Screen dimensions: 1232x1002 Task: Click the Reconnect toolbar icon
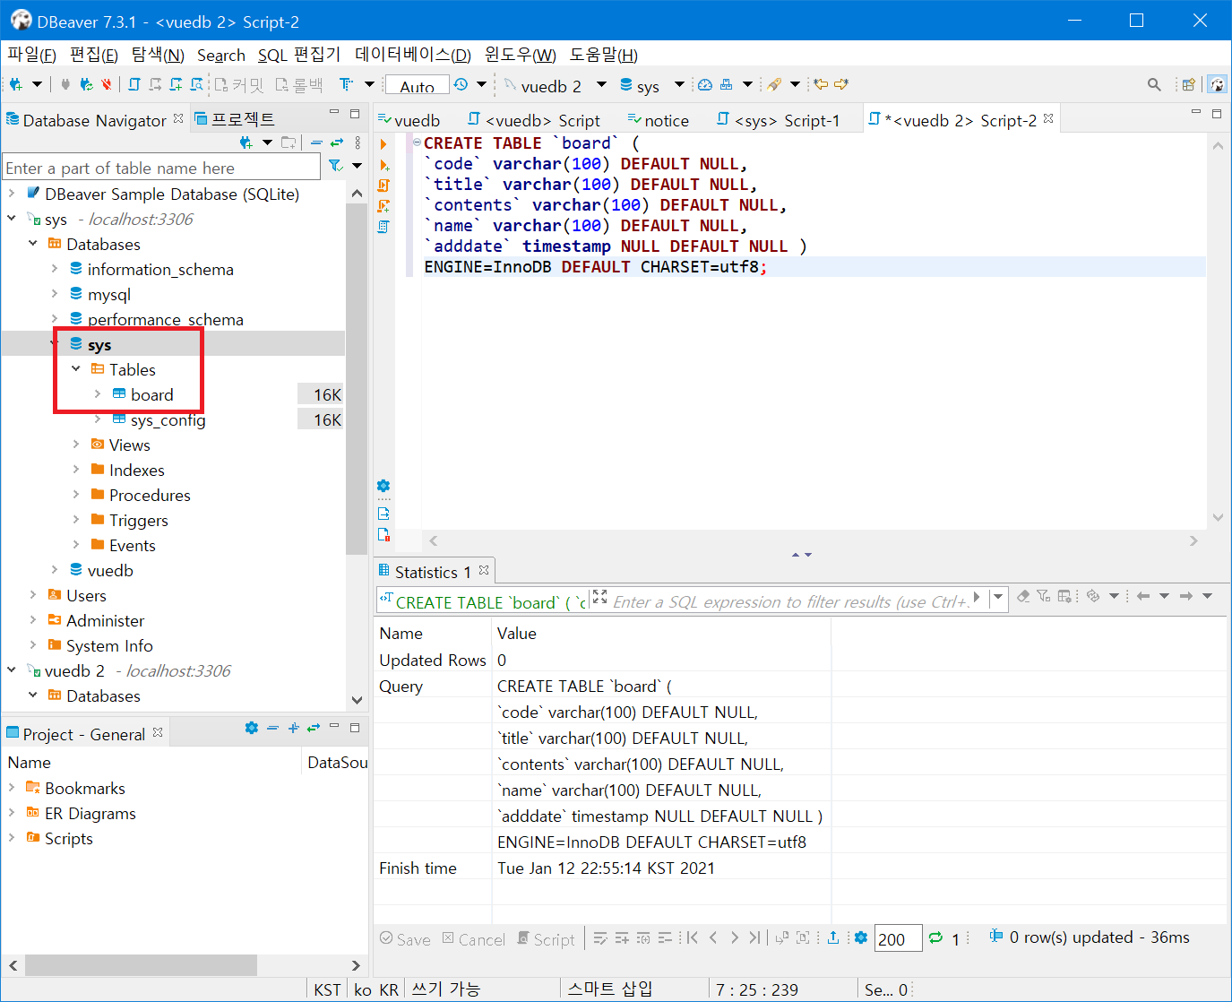point(86,85)
